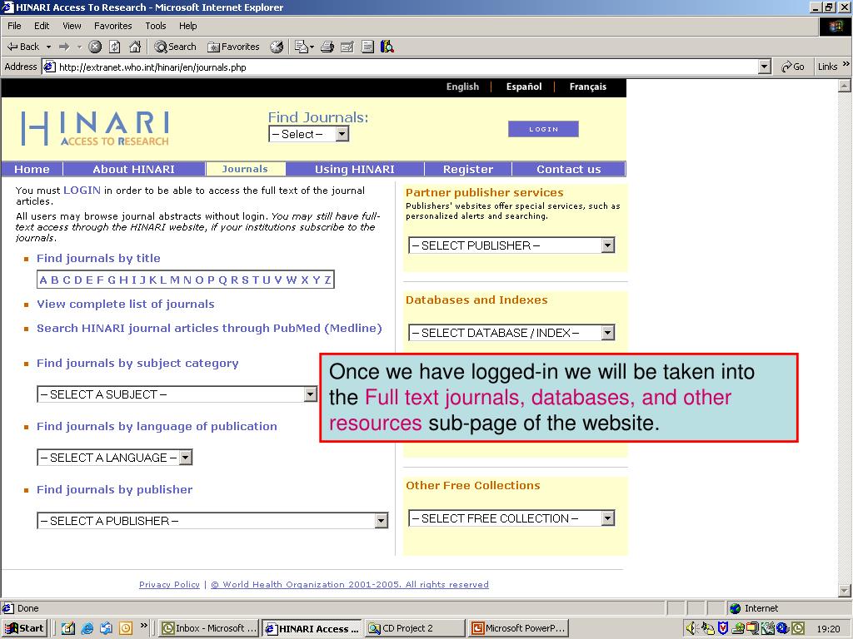The width and height of the screenshot is (853, 639).
Task: Open the SELECT PUBLISHER partner services dropdown
Action: click(511, 245)
